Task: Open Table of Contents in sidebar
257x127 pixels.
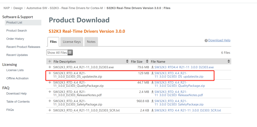Action: pos(18,102)
